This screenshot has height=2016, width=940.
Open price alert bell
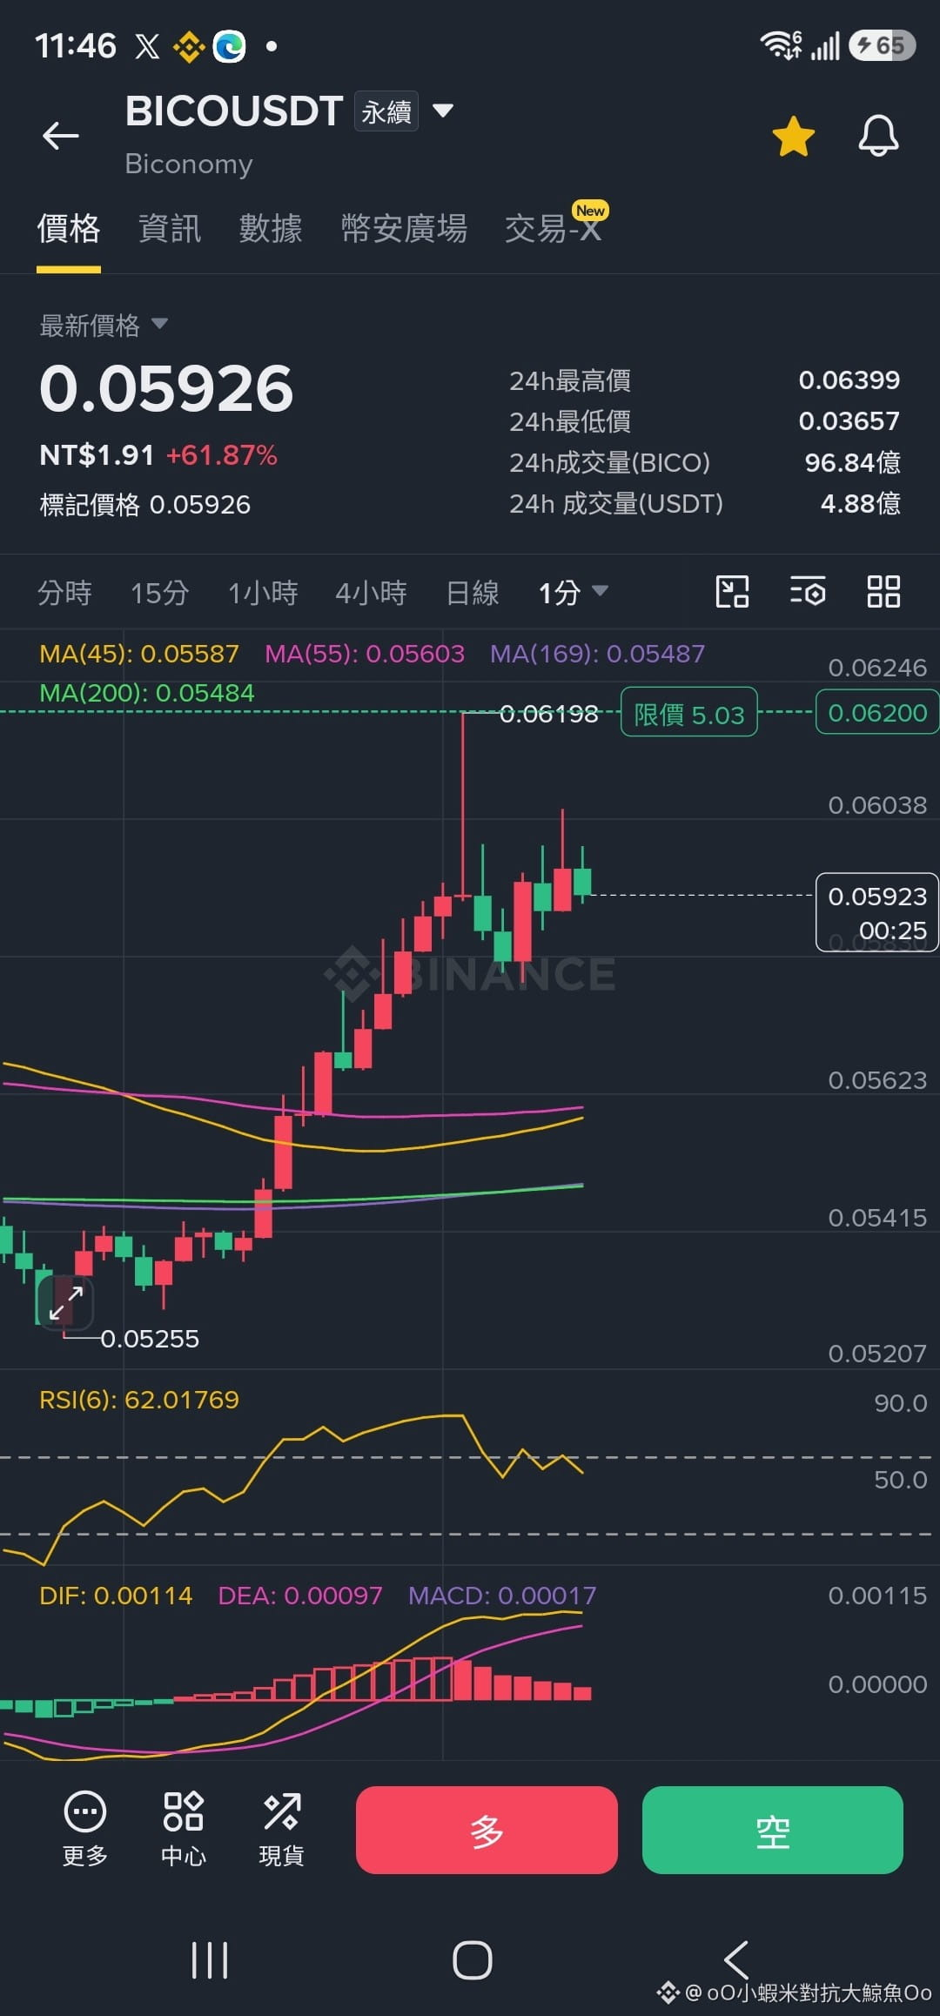(878, 136)
